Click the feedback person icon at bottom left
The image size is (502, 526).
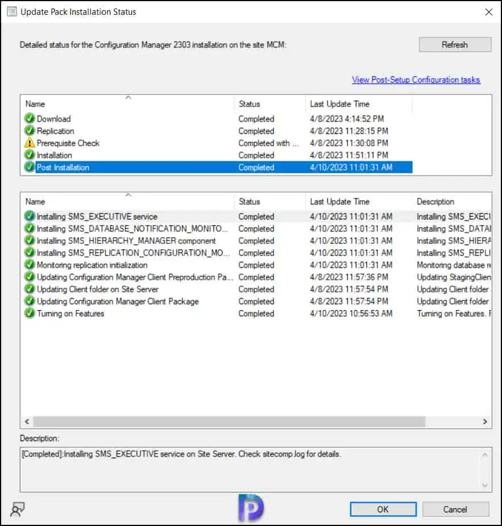click(18, 509)
